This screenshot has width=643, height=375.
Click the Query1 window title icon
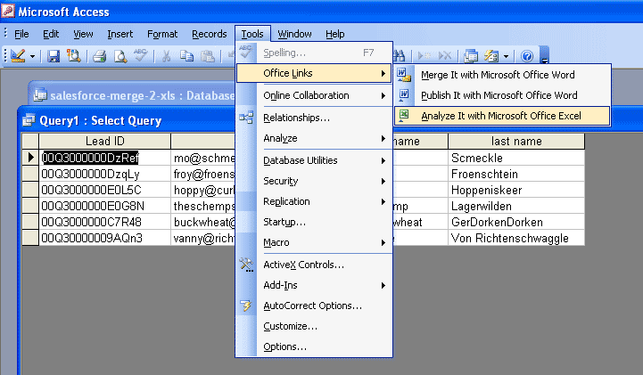coord(29,120)
